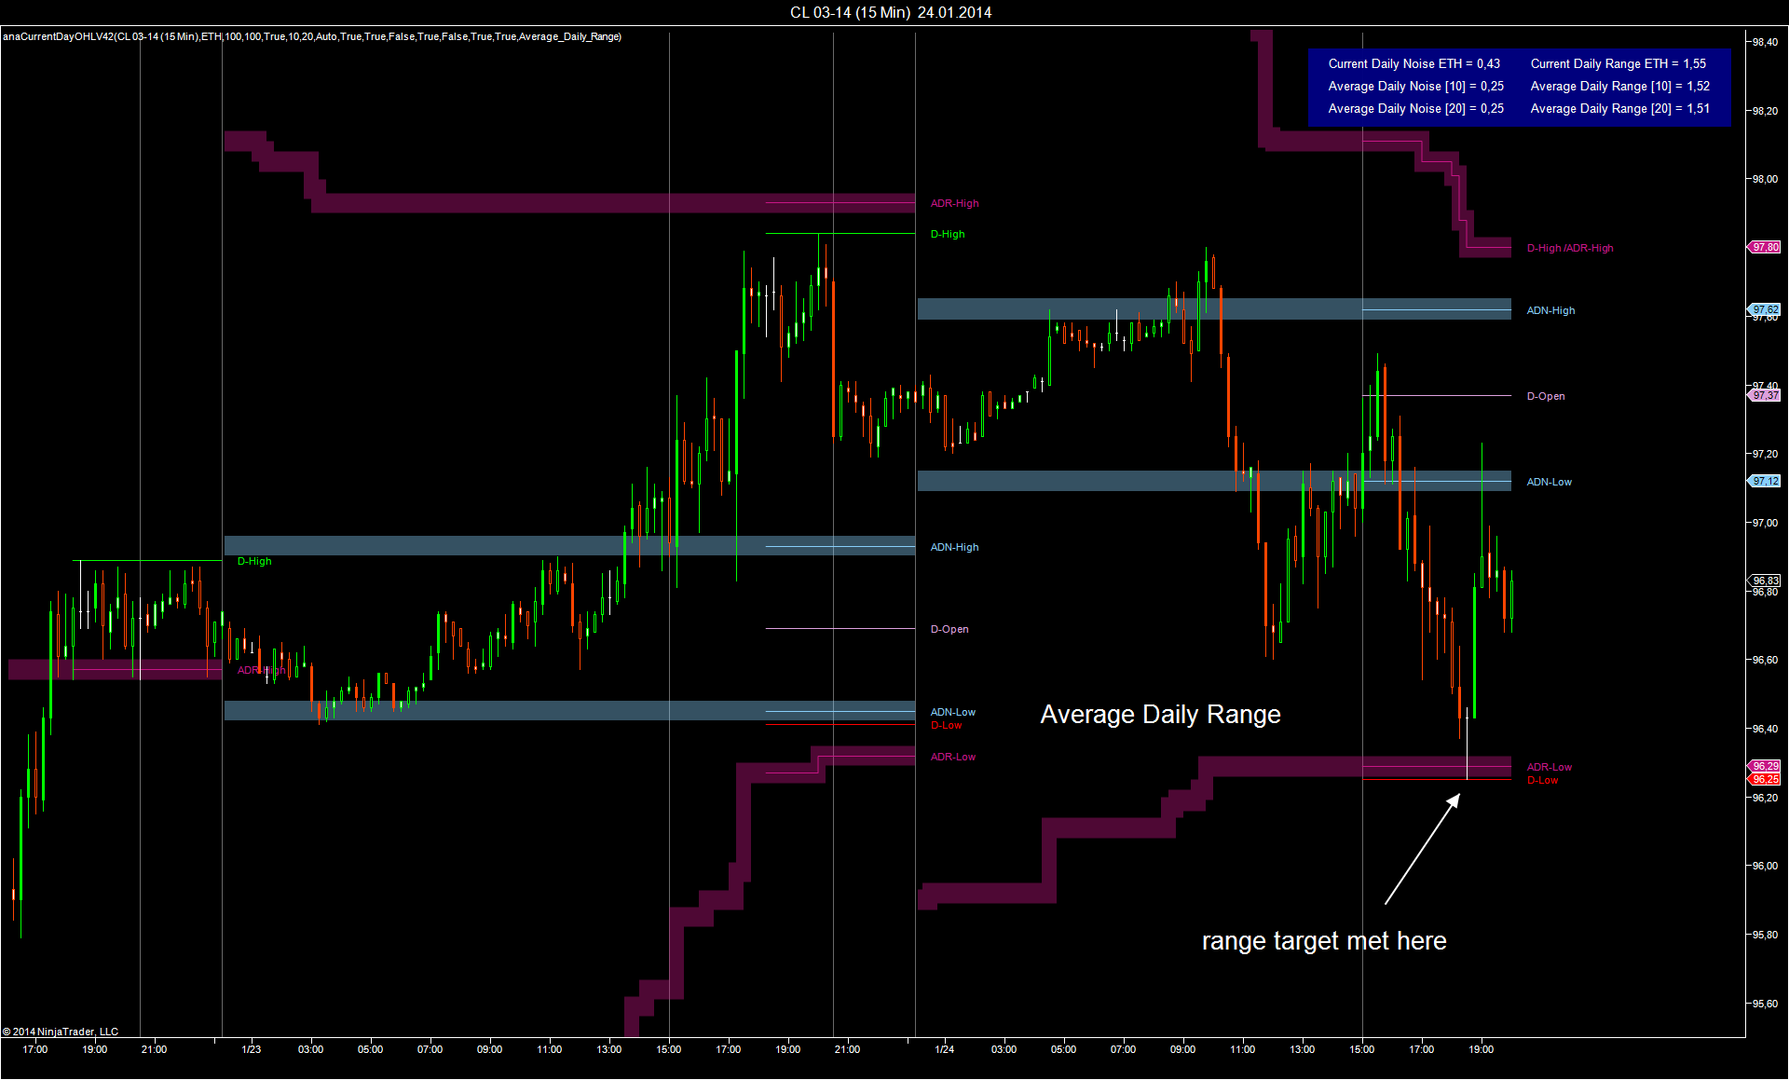
Task: Click the 97,80 price marker on axis
Action: coord(1766,247)
